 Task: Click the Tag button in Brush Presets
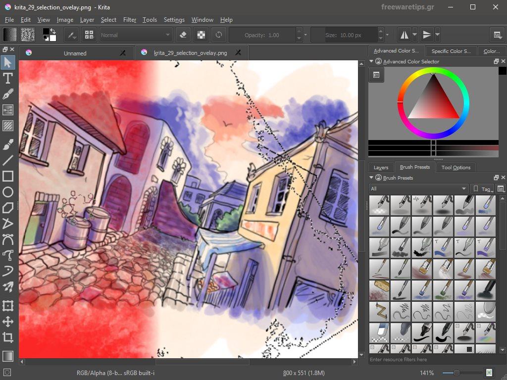(x=482, y=189)
